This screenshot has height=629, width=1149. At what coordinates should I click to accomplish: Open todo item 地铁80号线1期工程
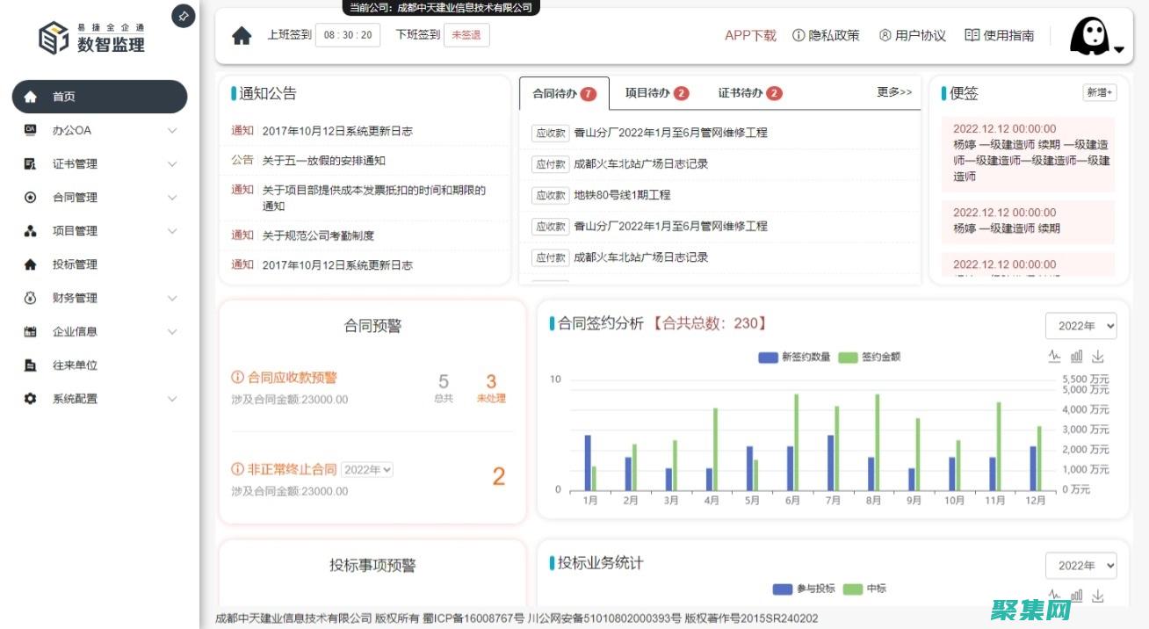click(622, 195)
